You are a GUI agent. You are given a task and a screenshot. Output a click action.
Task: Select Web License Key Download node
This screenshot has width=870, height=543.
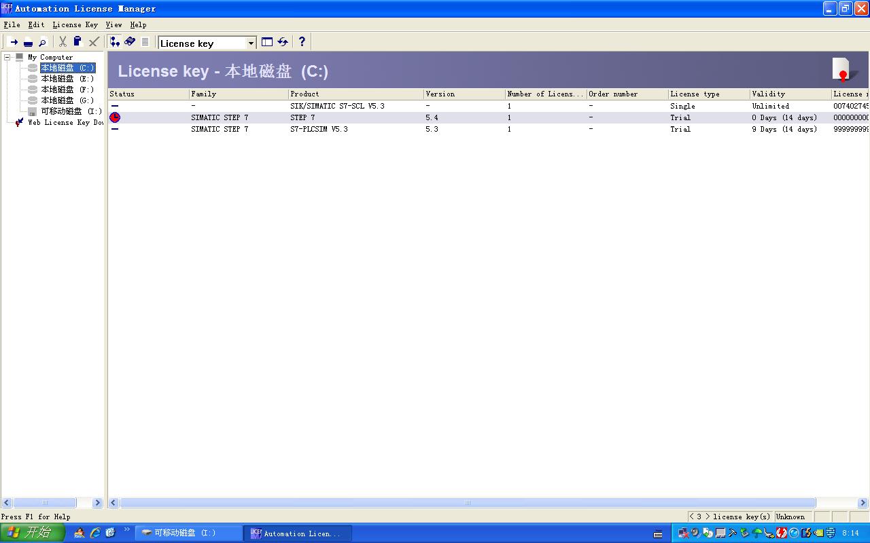click(x=65, y=123)
